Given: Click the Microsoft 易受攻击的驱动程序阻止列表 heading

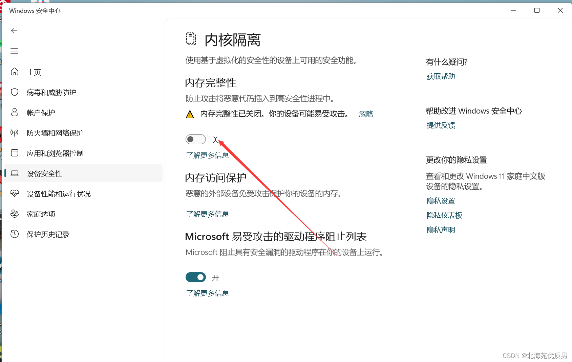Looking at the screenshot, I should 276,237.
